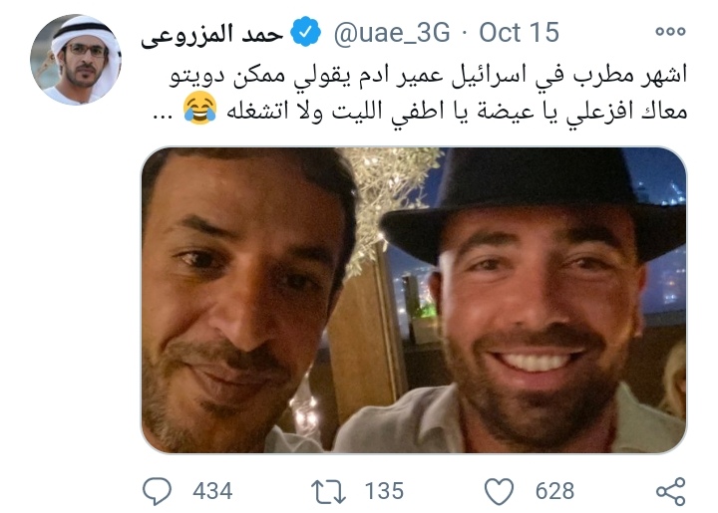
Task: Open the display name حمد المزروعي
Action: click(211, 34)
